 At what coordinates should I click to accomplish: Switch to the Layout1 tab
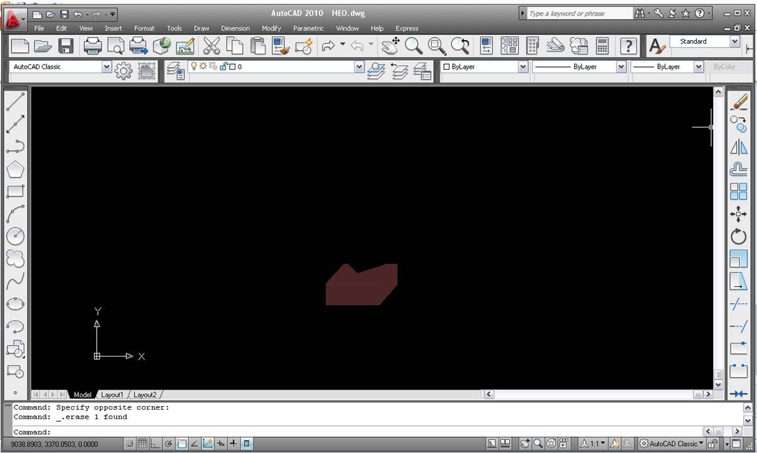coord(112,395)
